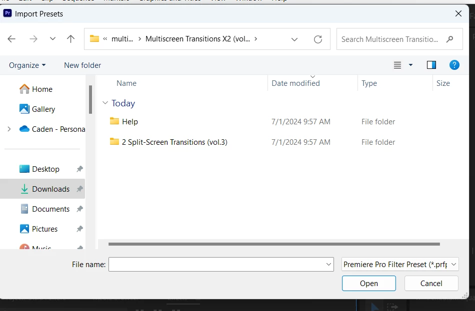475x311 pixels.
Task: Click the navigation pane vertical scrollbar
Action: 90,99
